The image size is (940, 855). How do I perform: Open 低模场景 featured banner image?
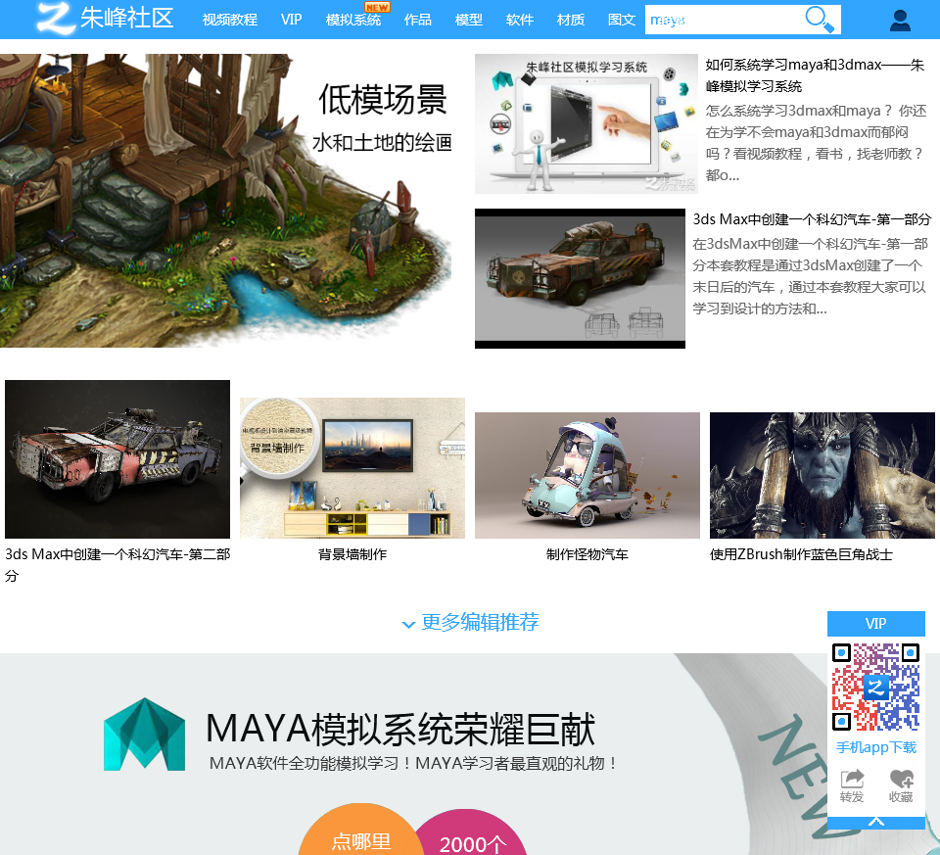pyautogui.click(x=226, y=200)
